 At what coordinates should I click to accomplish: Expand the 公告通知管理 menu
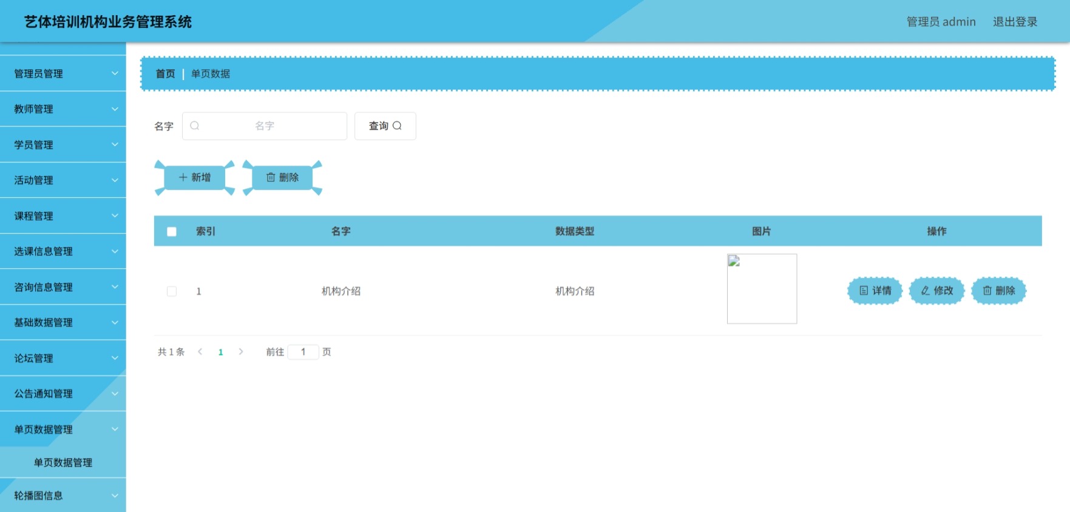63,394
